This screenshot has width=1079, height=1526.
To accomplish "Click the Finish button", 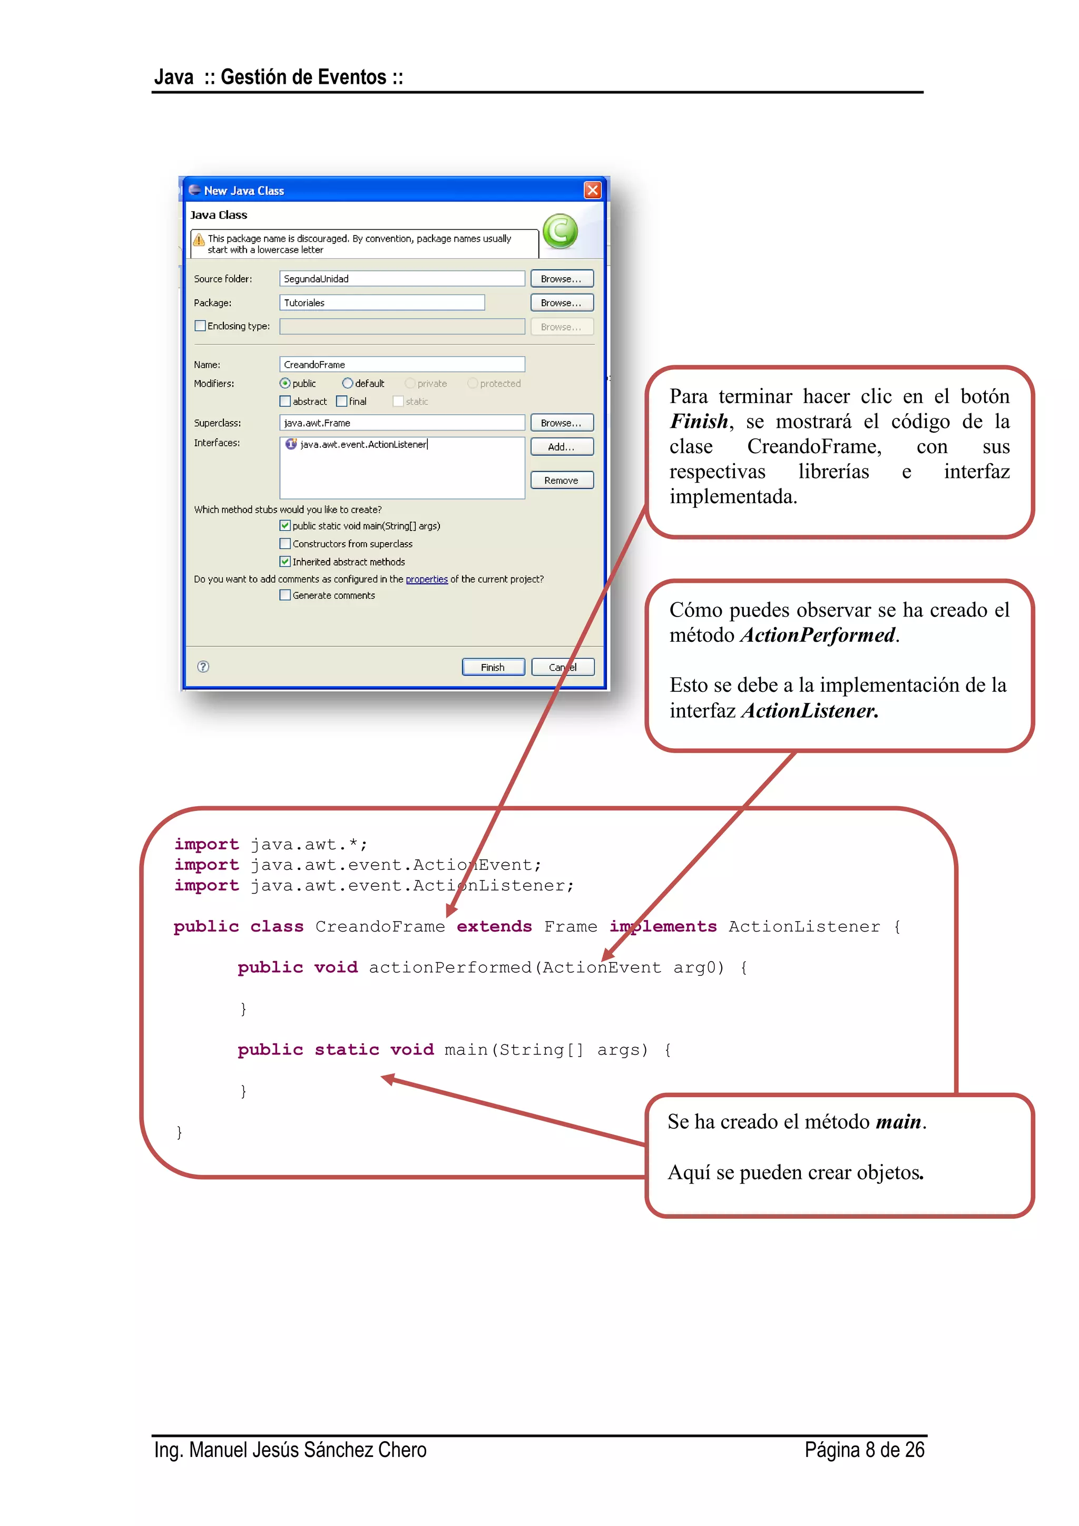I will [x=493, y=667].
